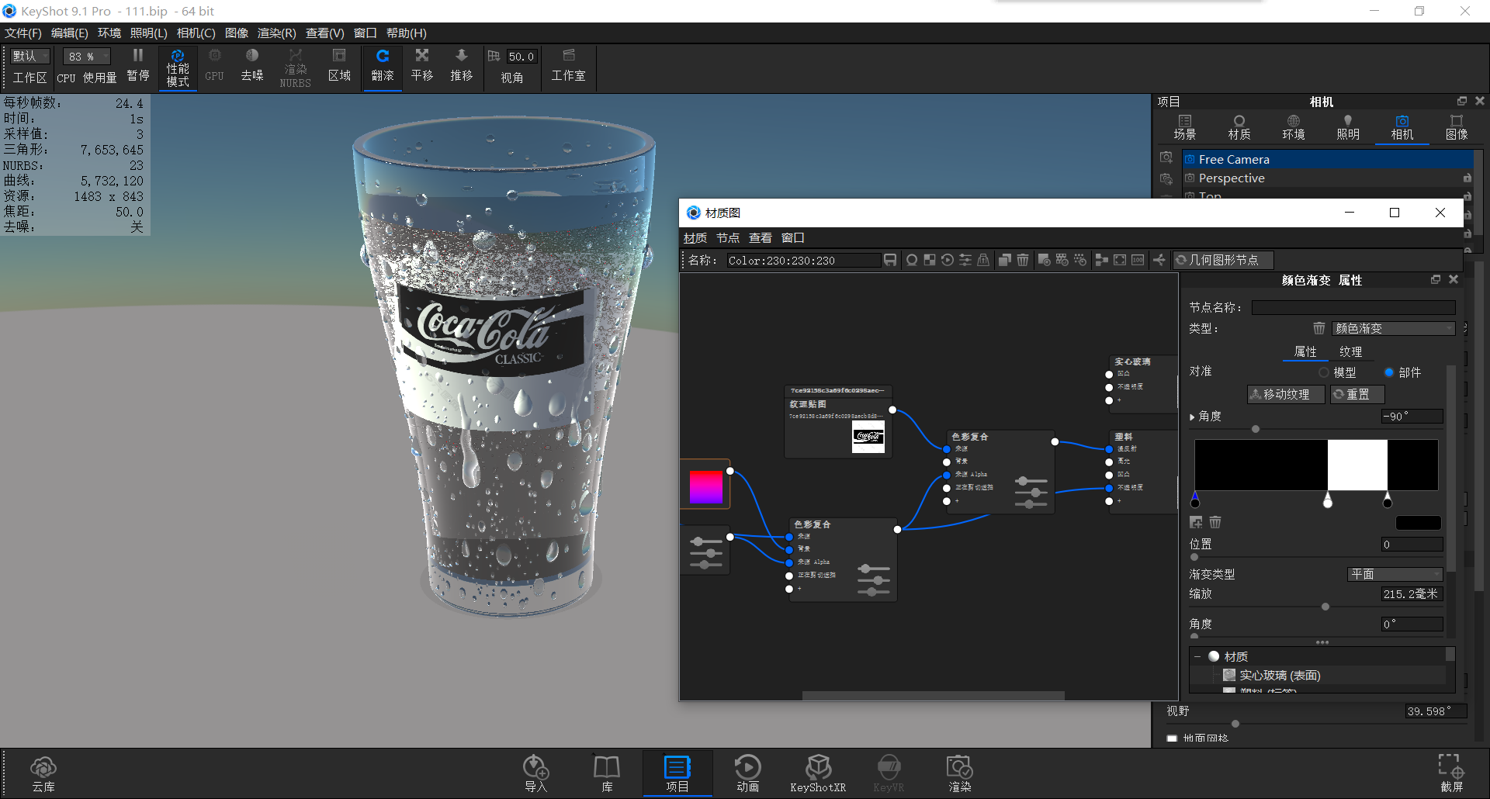The width and height of the screenshot is (1490, 799).
Task: Toggle 性能模式 performance mode
Action: pos(178,67)
